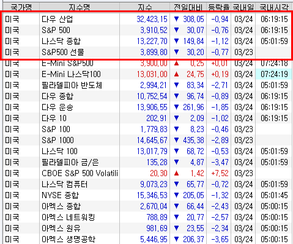Image resolution: width=293 pixels, height=244 pixels.
Task: Click the 다우 종합 index value 10,752.54
Action: [x=152, y=96]
